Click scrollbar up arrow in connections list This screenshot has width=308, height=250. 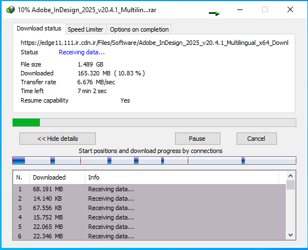290,176
